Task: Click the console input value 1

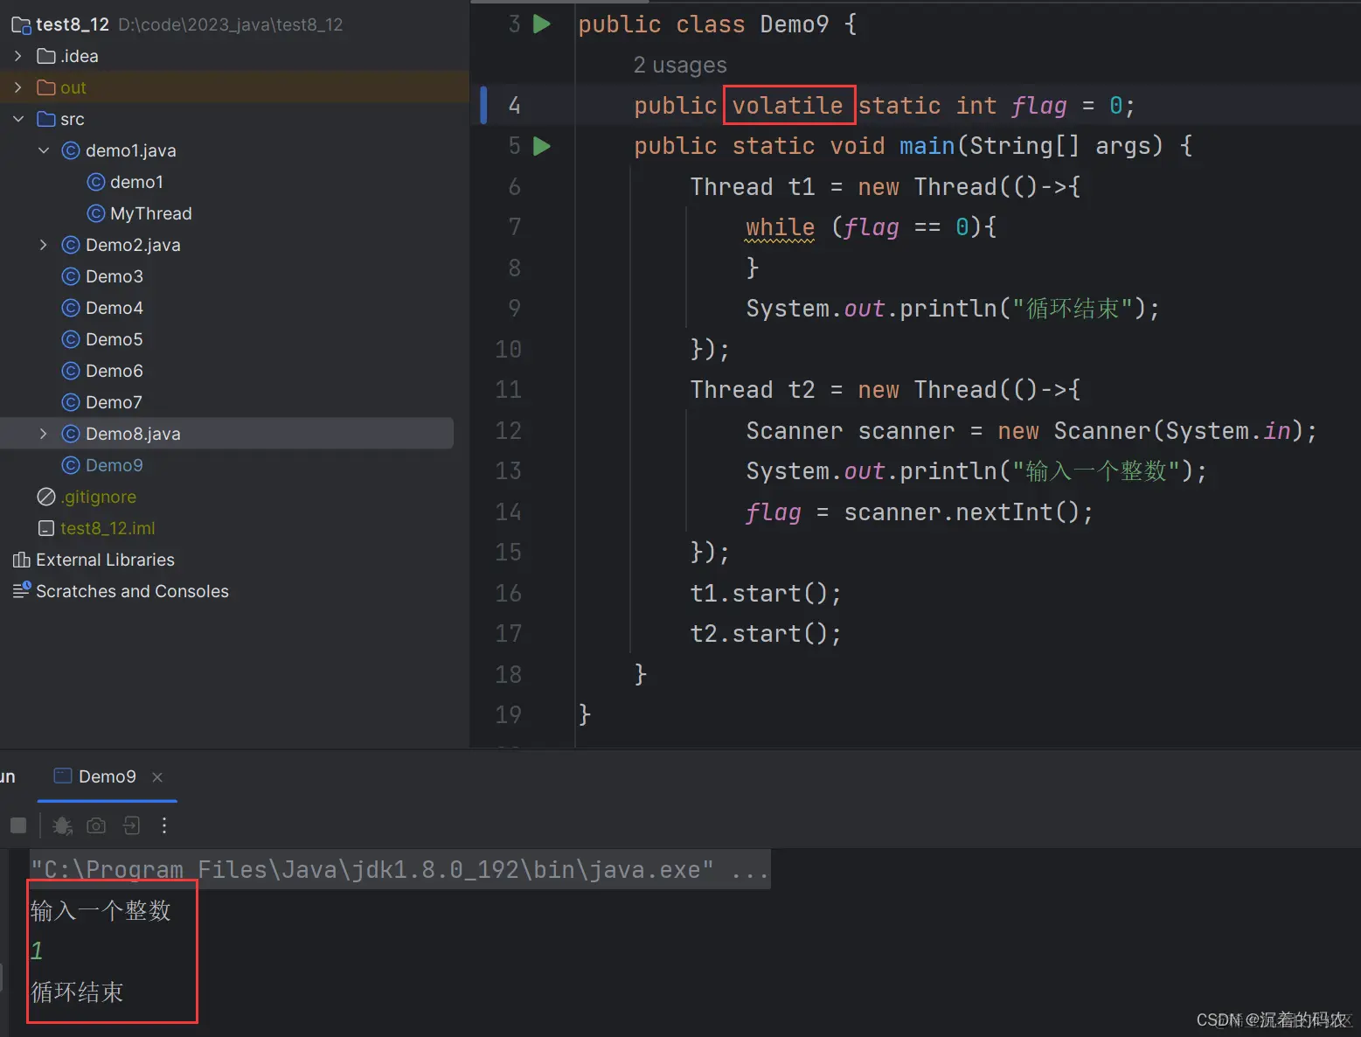Action: [37, 951]
